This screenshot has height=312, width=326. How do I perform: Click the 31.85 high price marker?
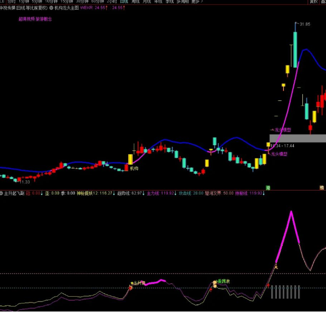(x=304, y=24)
